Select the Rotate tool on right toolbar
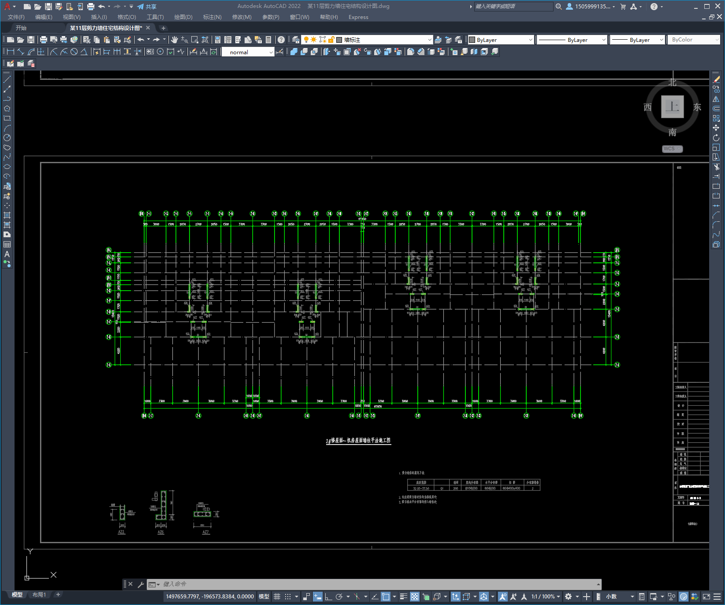Screen dimensions: 725x605 point(716,138)
